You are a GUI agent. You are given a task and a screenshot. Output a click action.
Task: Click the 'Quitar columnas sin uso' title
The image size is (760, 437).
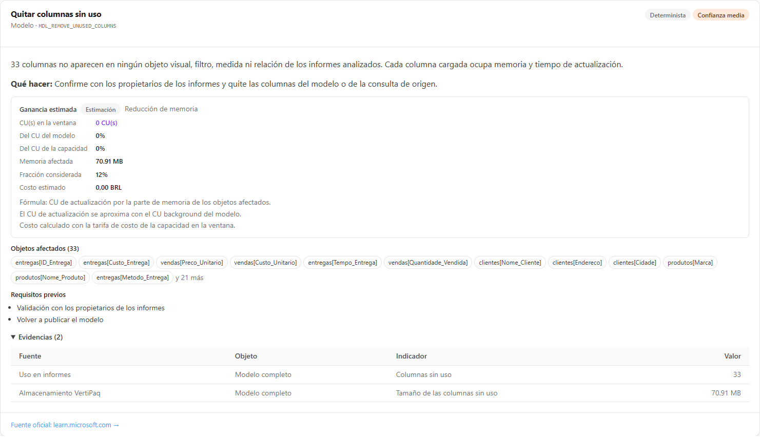pyautogui.click(x=56, y=14)
